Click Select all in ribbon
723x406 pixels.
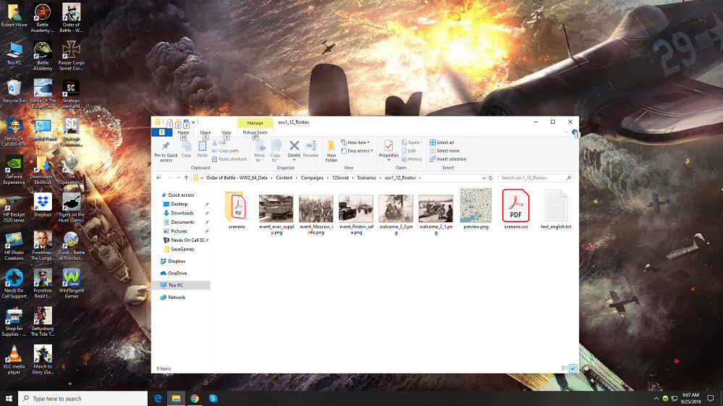441,143
